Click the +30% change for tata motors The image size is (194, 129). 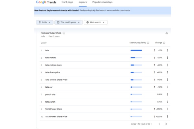[x=160, y=58]
